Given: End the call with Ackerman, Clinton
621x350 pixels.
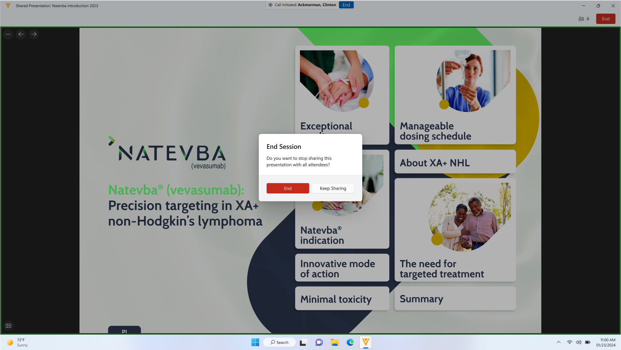Looking at the screenshot, I should point(346,5).
